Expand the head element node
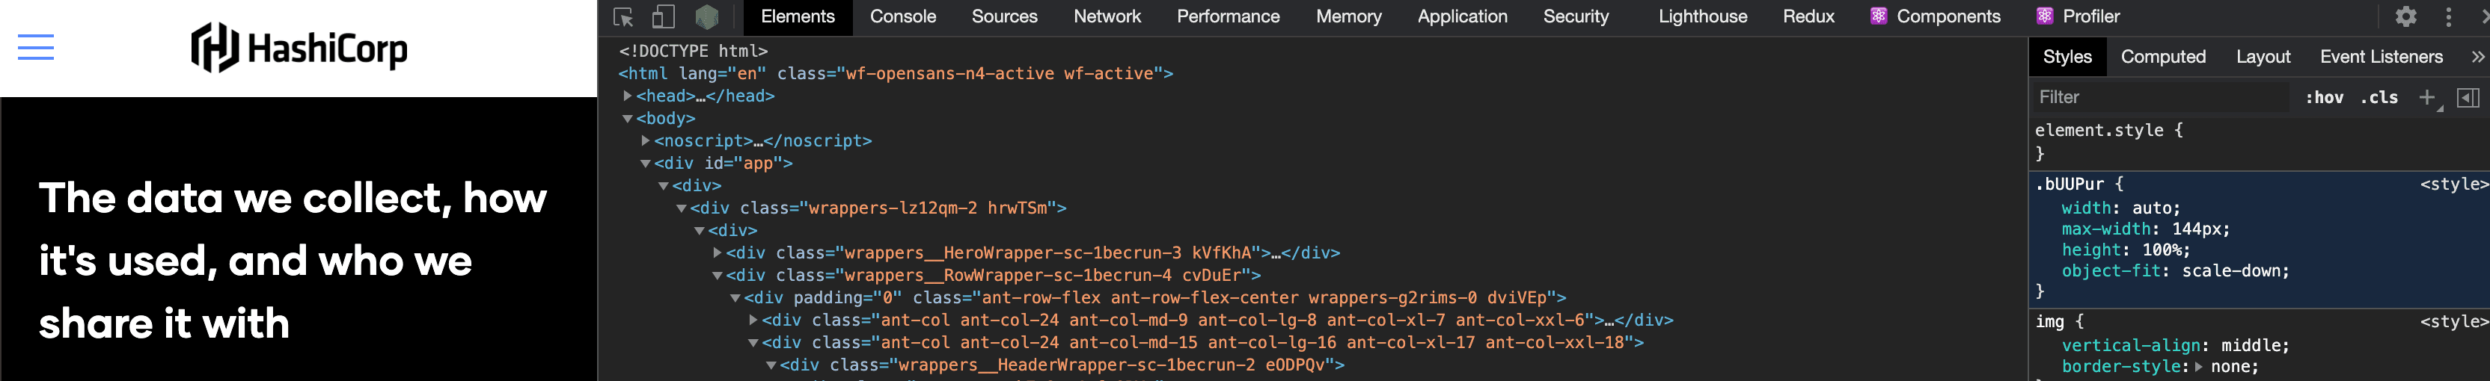Viewport: 2490px width, 381px height. point(627,96)
